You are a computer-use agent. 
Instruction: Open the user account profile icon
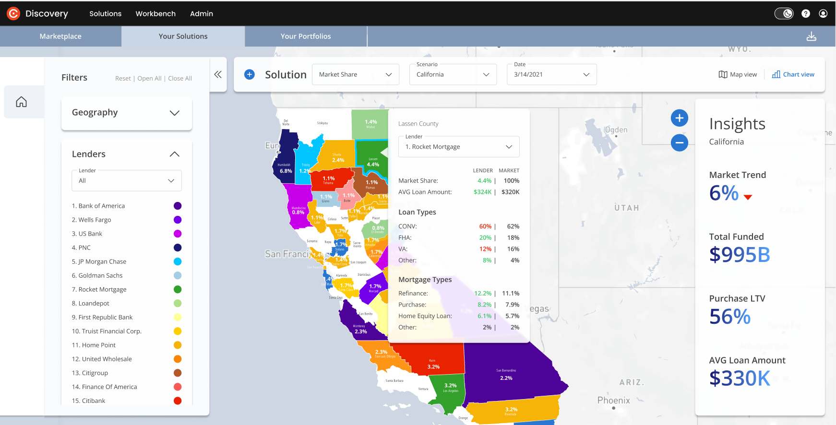[x=823, y=13]
